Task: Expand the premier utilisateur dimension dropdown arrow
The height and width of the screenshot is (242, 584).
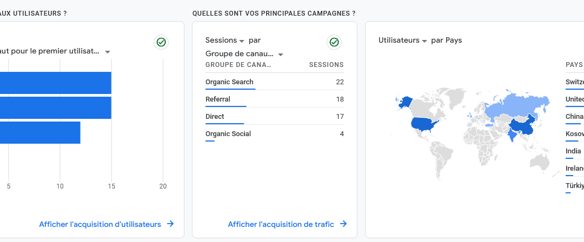Action: click(108, 52)
